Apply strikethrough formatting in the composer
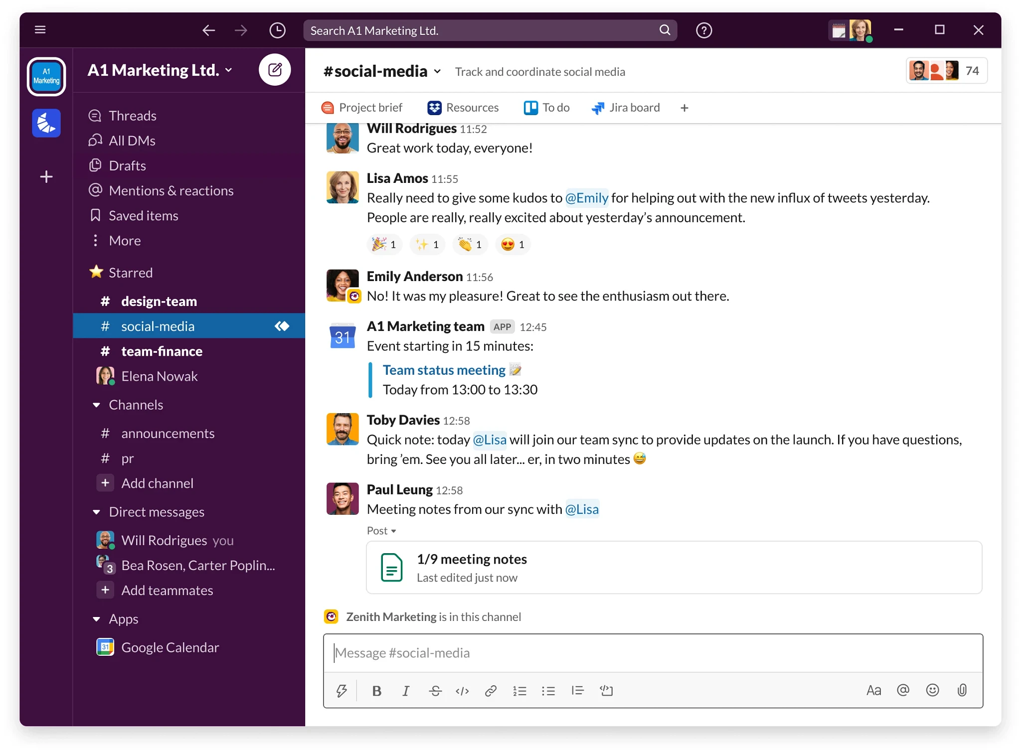1021x753 pixels. click(x=435, y=691)
